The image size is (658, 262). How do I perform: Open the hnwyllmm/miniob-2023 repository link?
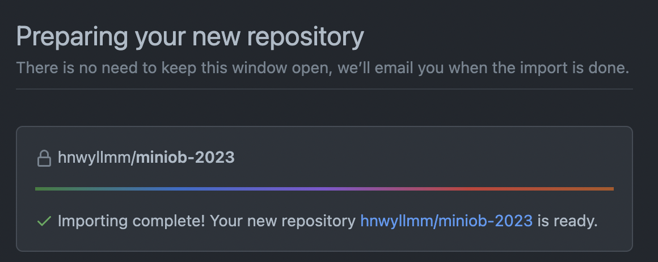coord(446,221)
